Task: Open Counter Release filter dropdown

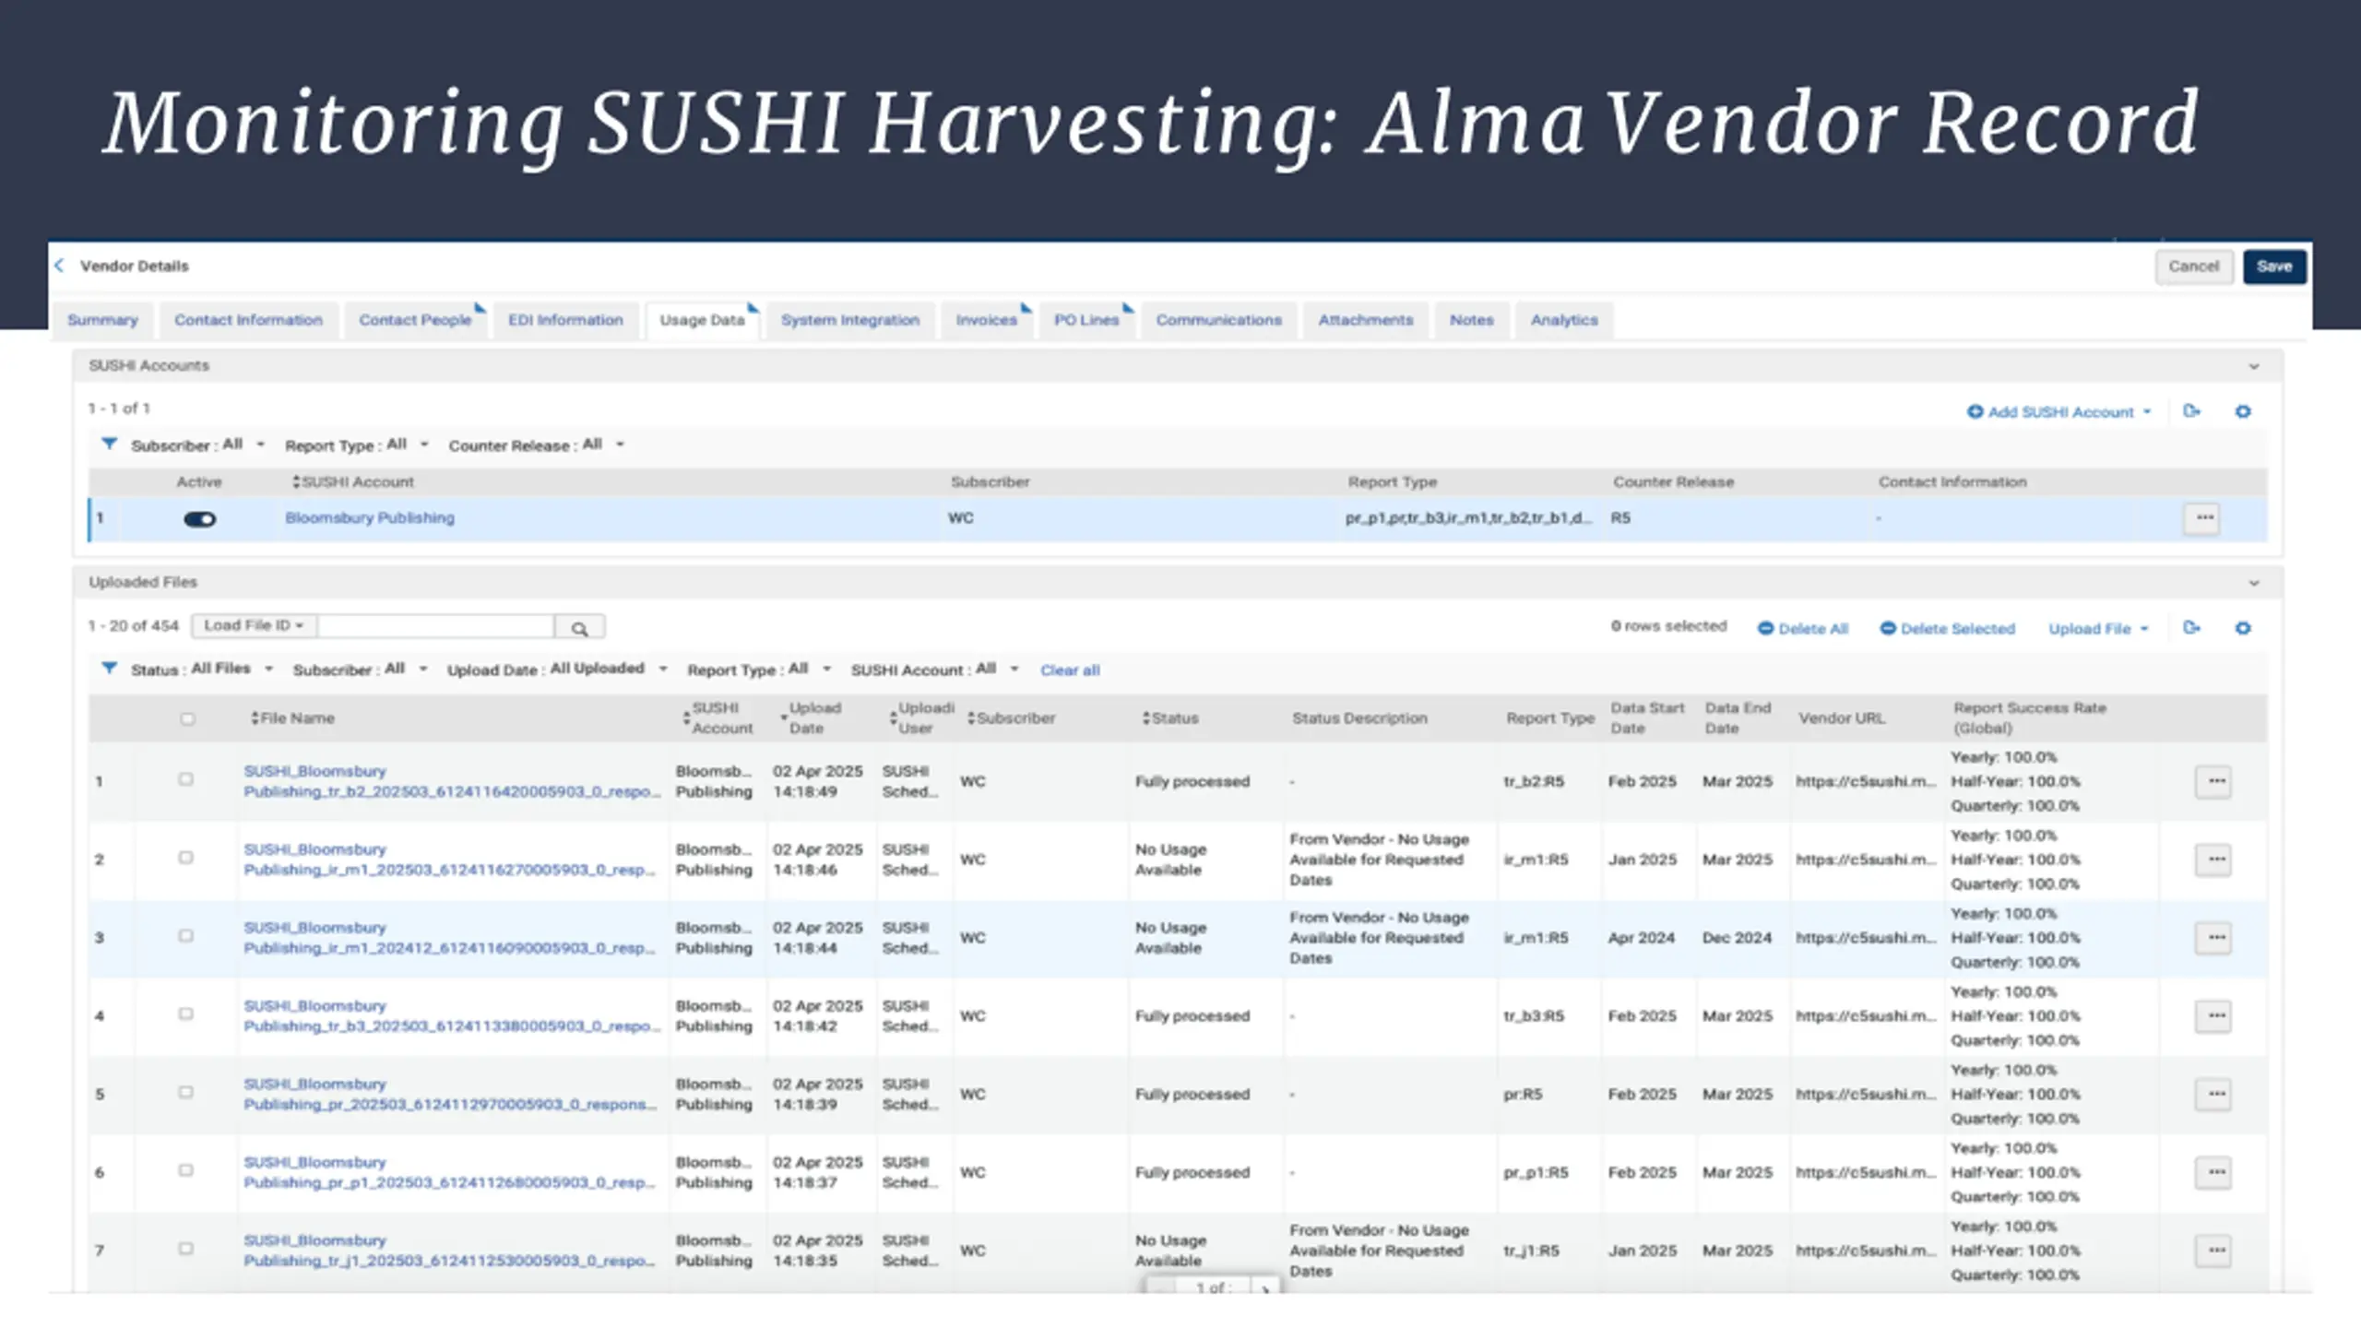Action: (x=537, y=445)
